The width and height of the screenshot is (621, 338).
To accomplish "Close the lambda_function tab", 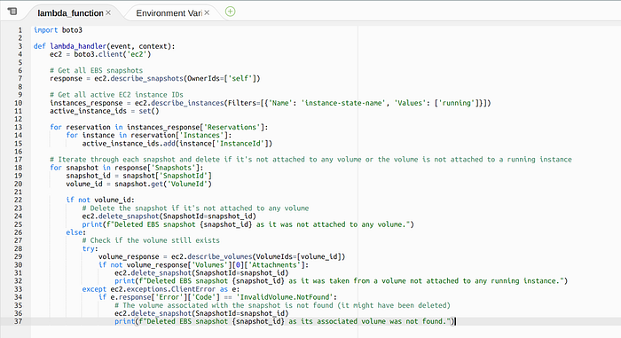I will pyautogui.click(x=108, y=13).
